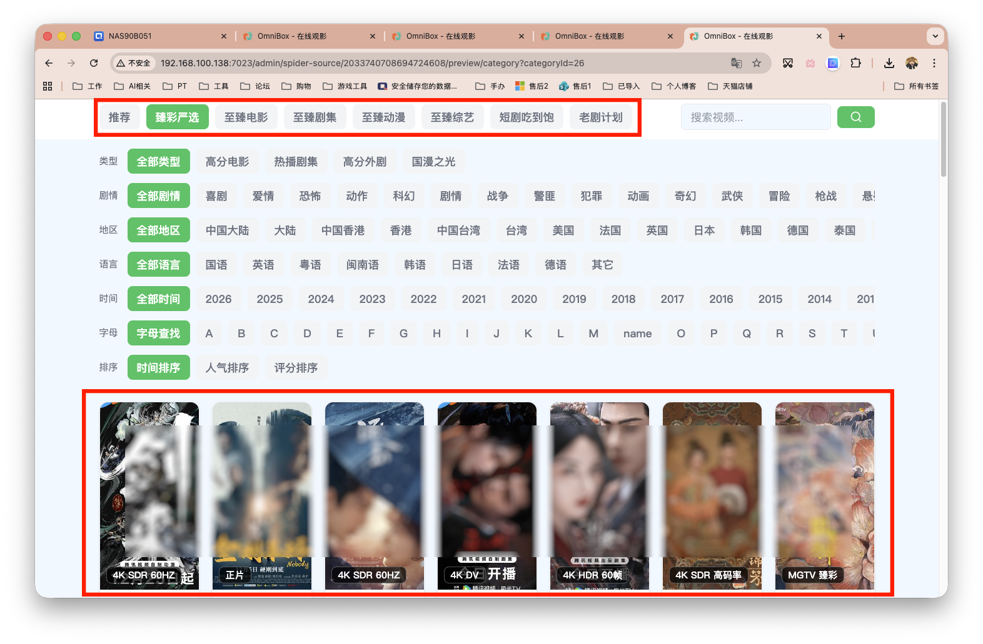Screen dimensions: 983x644
Task: Open the poster labeled 正片
Action: pos(262,496)
